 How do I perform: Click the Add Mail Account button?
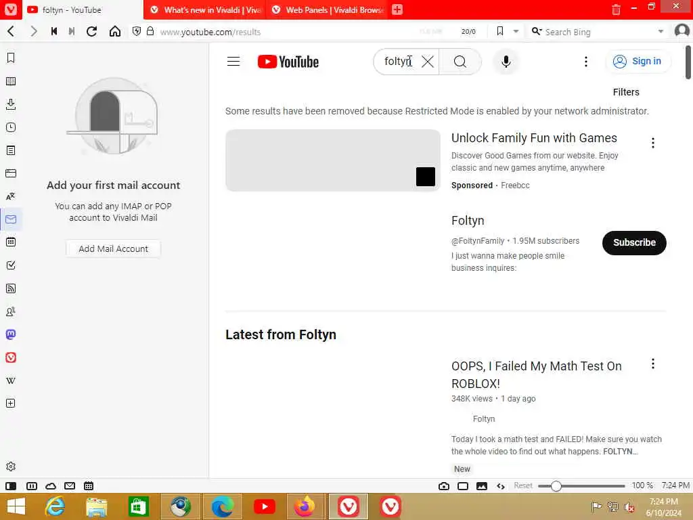pos(113,248)
